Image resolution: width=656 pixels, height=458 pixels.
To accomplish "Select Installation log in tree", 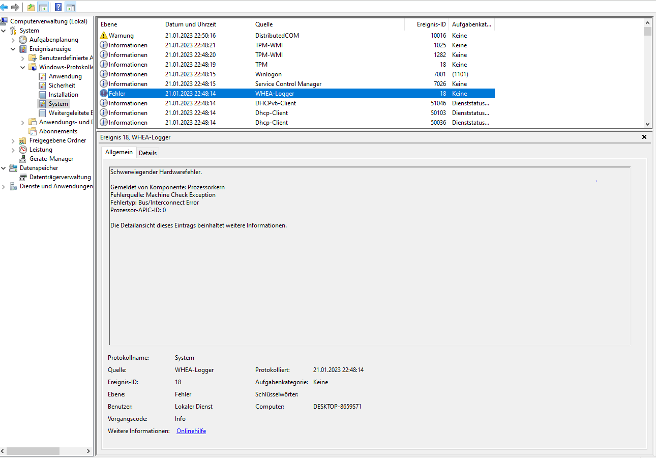I will click(64, 95).
